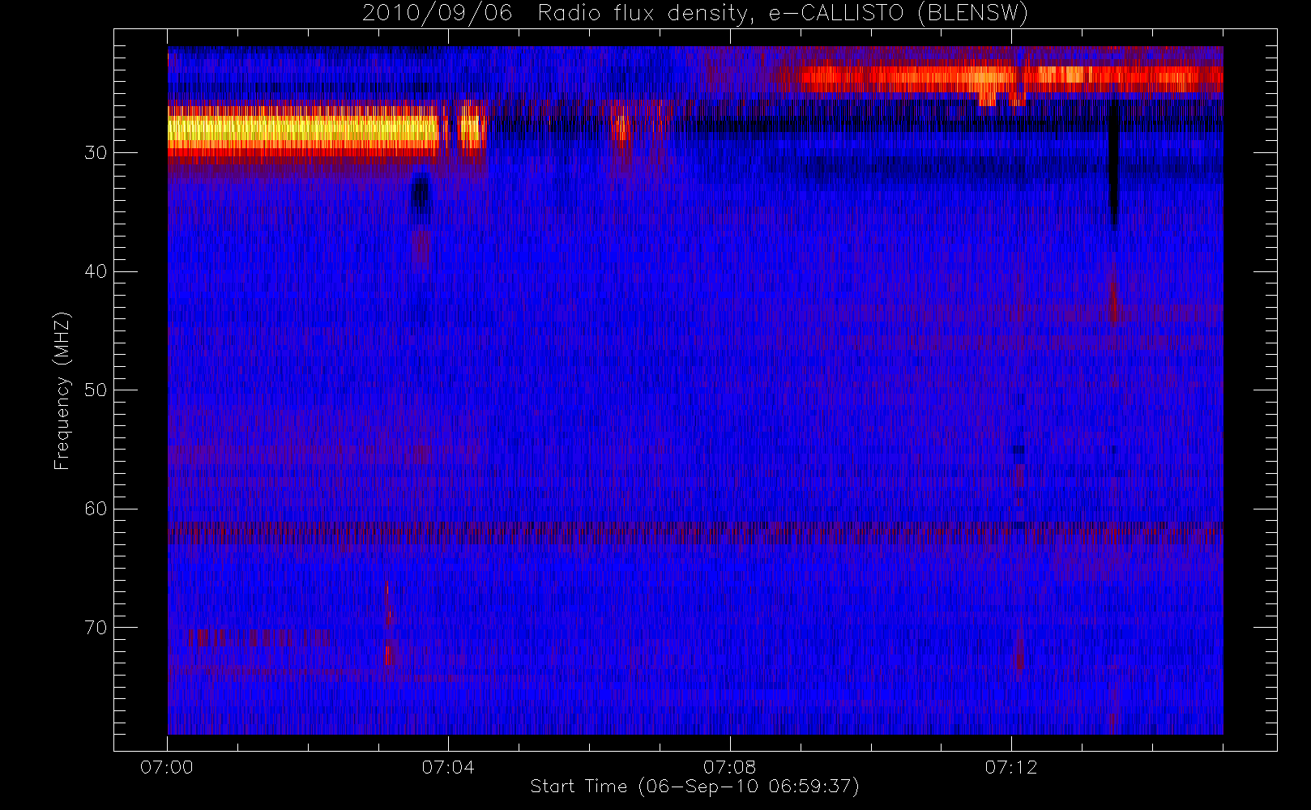Click the '70' frequency tick label

(96, 628)
